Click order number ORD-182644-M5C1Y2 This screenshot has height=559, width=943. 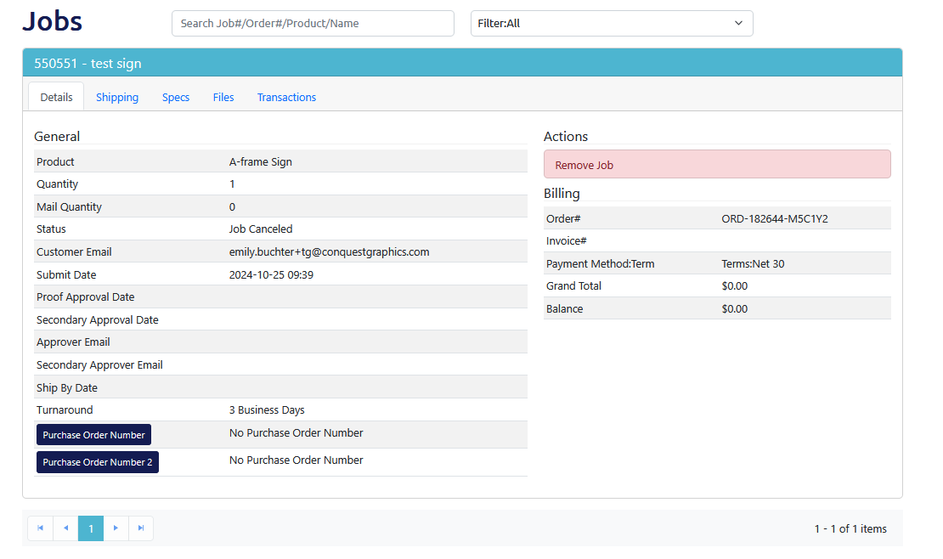(x=774, y=218)
